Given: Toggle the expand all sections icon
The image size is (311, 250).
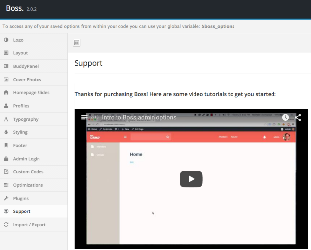Looking at the screenshot, I should click(77, 42).
